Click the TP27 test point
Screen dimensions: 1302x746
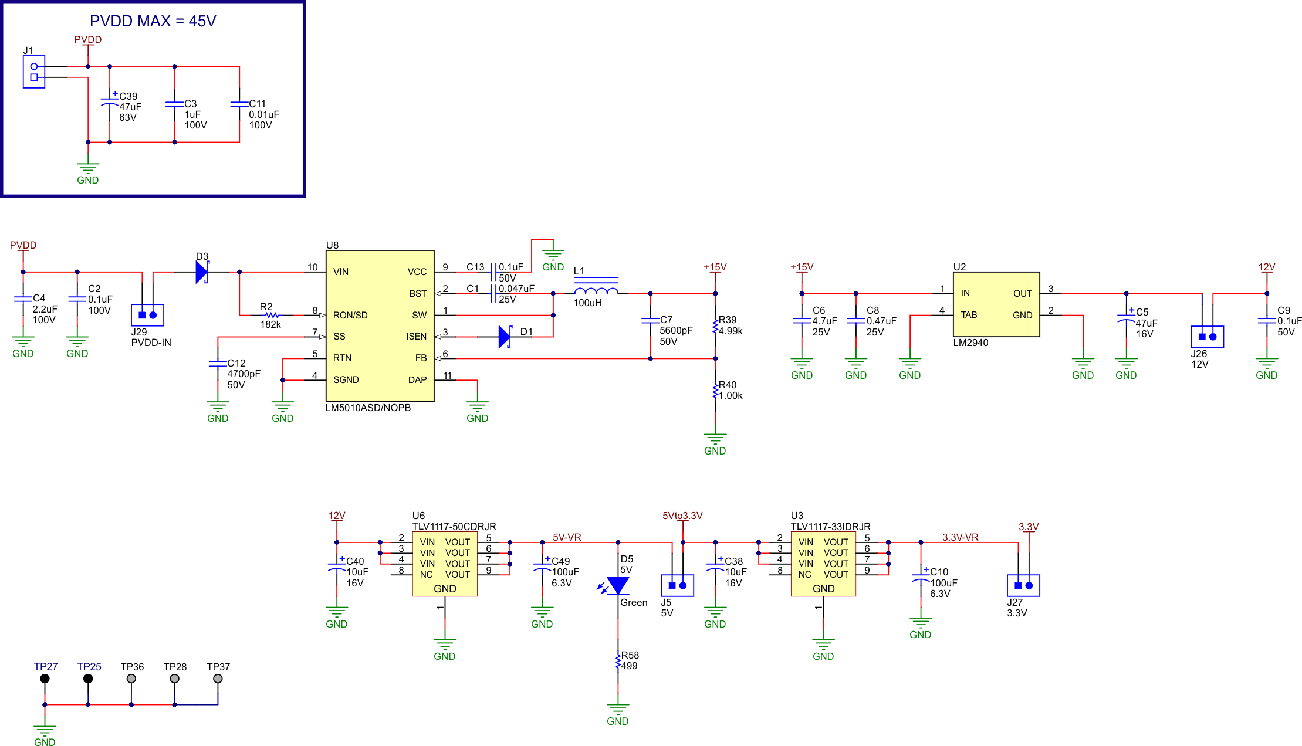(45, 679)
